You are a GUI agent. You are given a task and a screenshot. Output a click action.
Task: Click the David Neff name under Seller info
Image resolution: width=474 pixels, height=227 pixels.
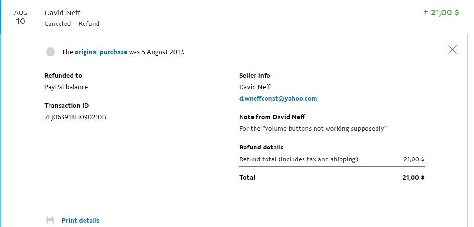click(x=255, y=87)
